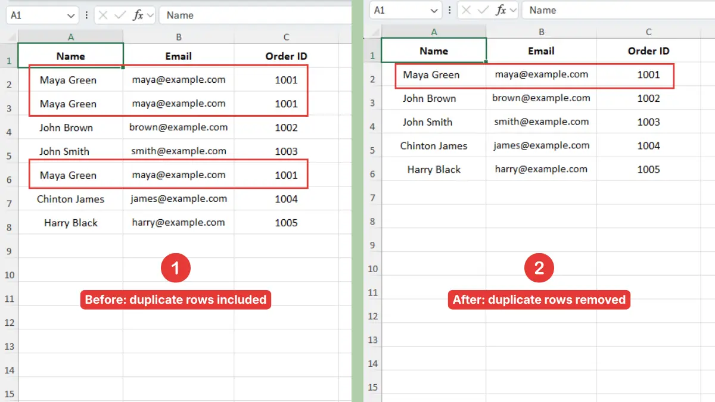Click Harry Black cell in left worksheet

71,223
